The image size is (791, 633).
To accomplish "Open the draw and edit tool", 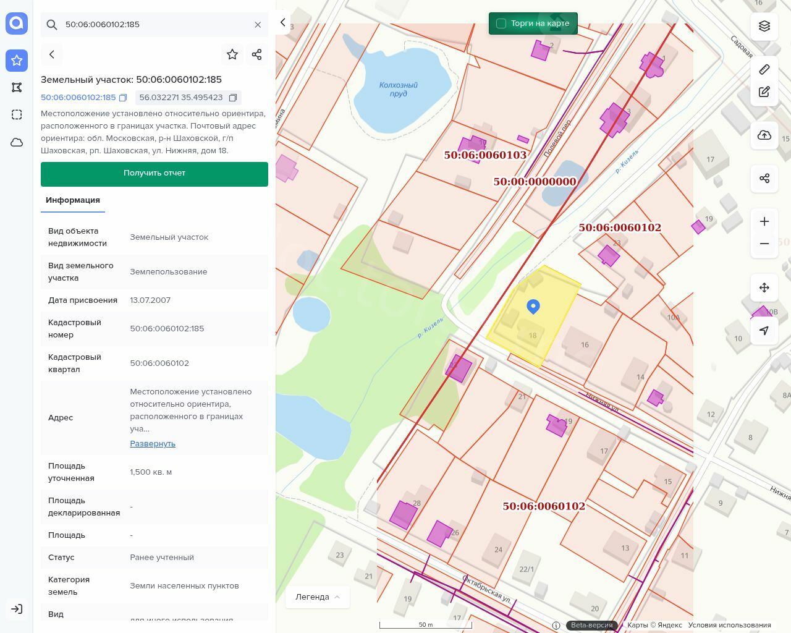I will pyautogui.click(x=764, y=92).
